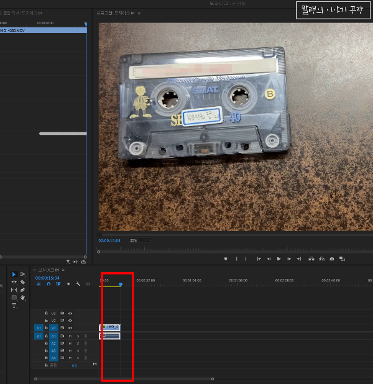Enable voice-over record on A1
The width and height of the screenshot is (373, 384).
(86, 336)
